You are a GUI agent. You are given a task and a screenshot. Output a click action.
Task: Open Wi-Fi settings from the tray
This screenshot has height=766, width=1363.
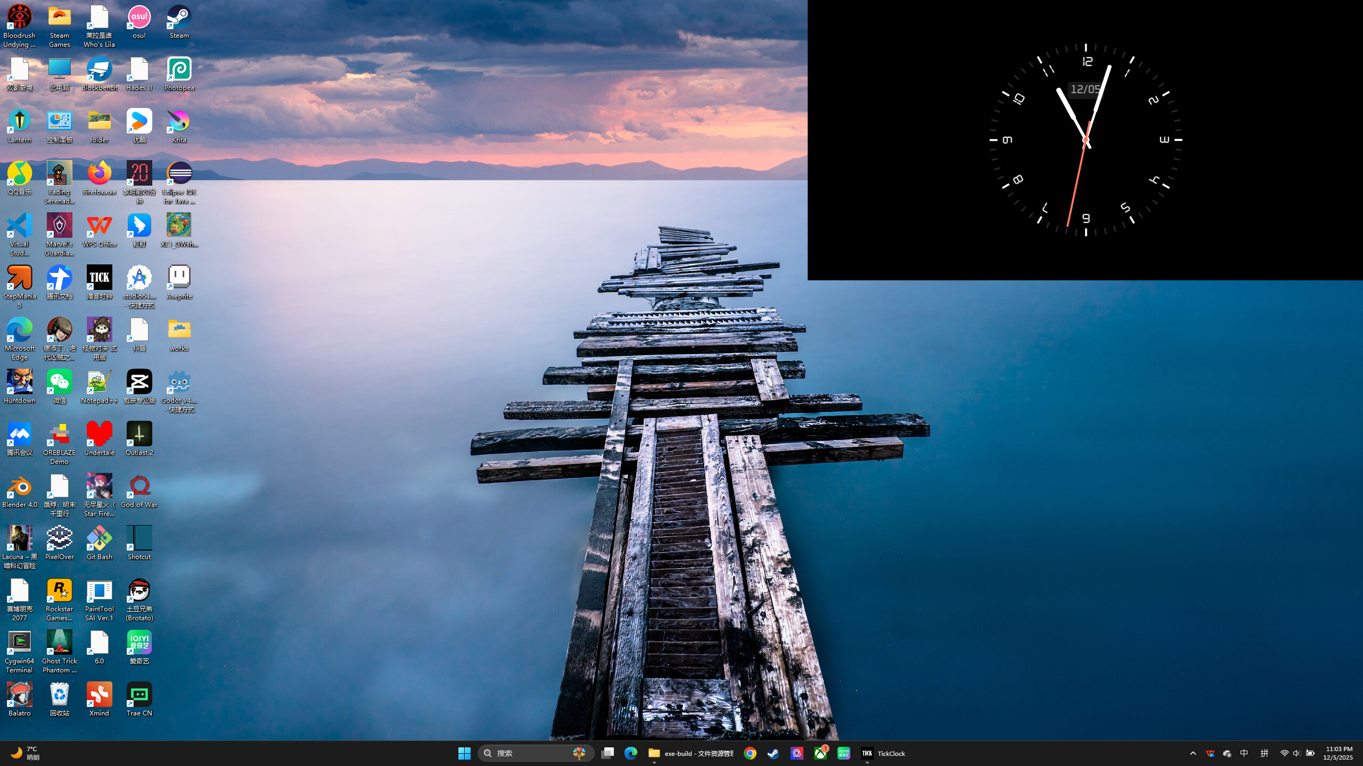coord(1283,753)
